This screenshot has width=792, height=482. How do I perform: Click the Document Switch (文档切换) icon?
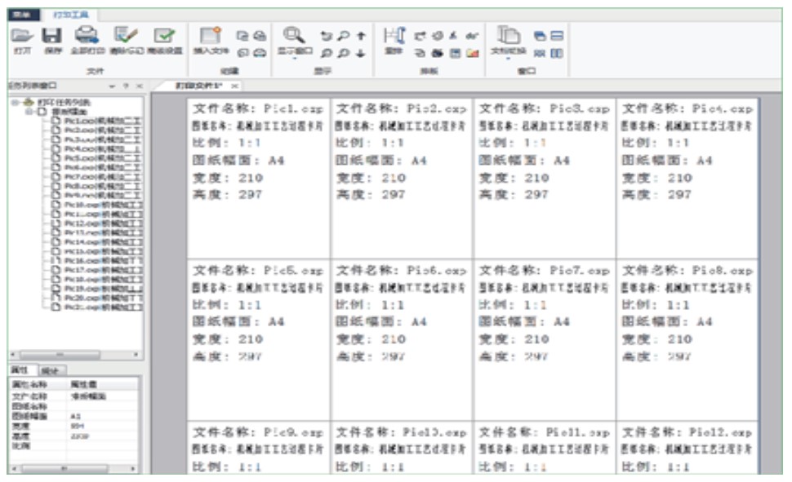pyautogui.click(x=509, y=36)
